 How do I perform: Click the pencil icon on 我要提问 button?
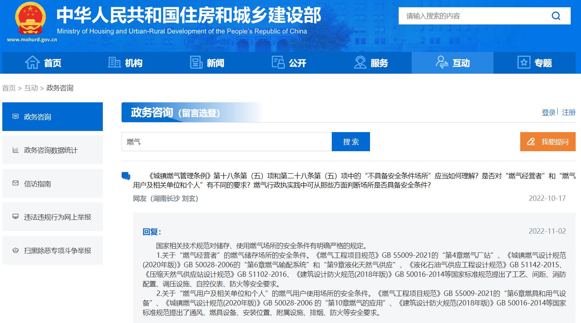(x=531, y=142)
